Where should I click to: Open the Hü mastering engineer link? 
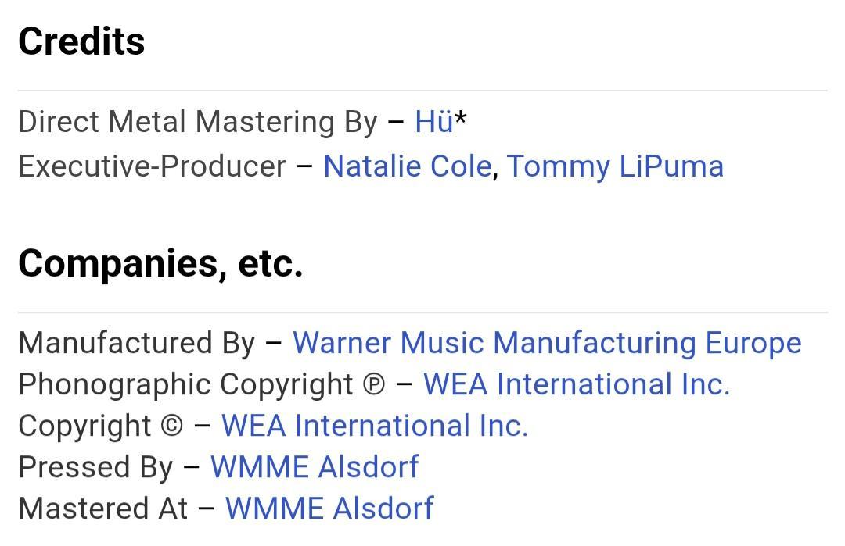433,122
